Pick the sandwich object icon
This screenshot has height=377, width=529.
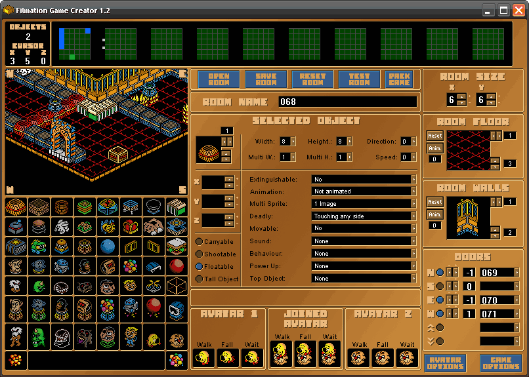(x=177, y=247)
